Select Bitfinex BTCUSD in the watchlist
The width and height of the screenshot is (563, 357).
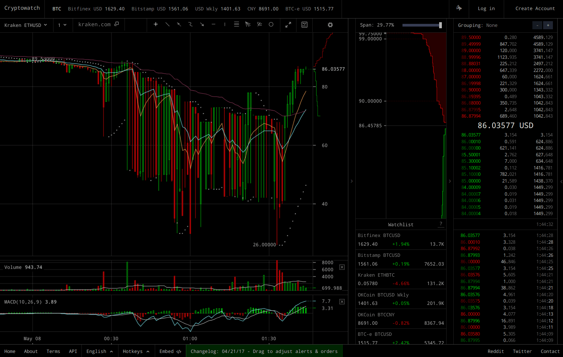pos(401,240)
